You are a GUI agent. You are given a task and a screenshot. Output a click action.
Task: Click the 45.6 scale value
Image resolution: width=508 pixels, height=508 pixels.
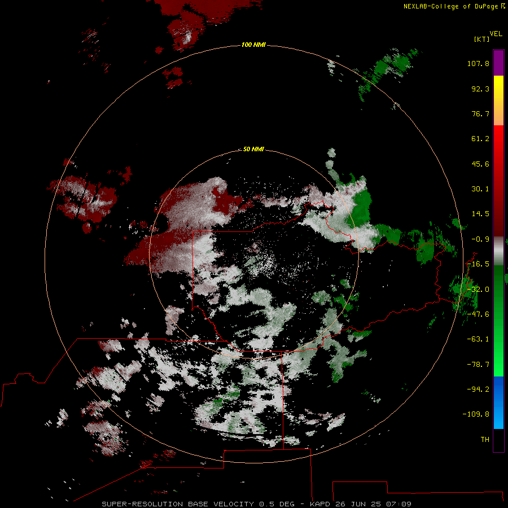[x=480, y=164]
